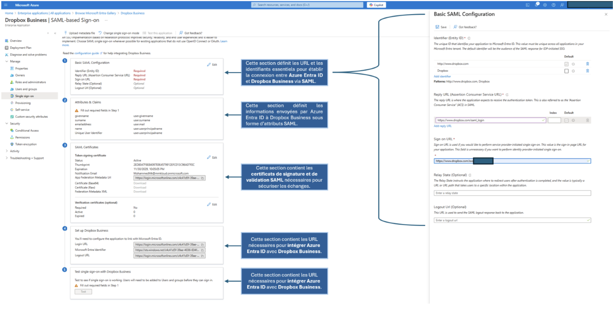The width and height of the screenshot is (613, 319).
Task: Open the configuration guide link
Action: point(86,53)
